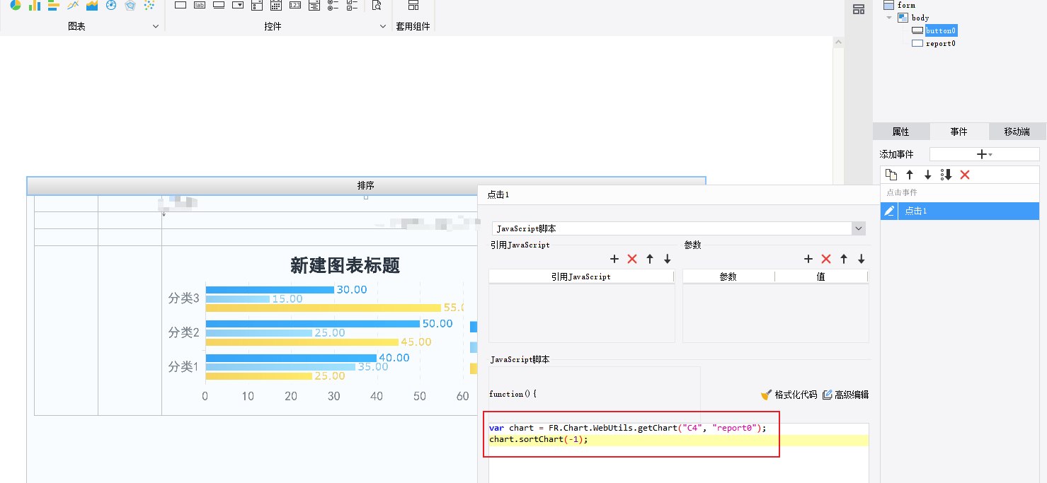Add a checkbox group widget
The width and height of the screenshot is (1047, 483).
coord(353,5)
